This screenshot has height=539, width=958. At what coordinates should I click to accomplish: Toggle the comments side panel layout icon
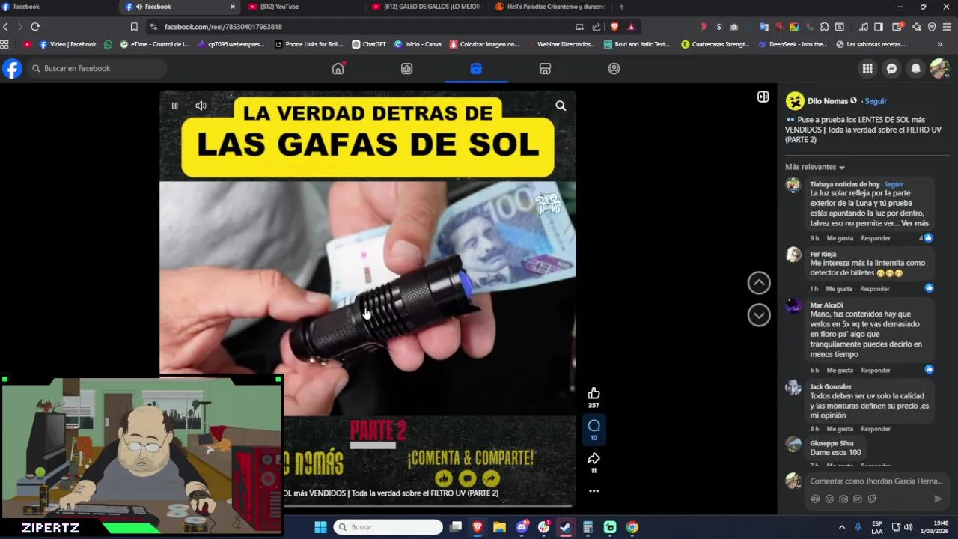(x=763, y=97)
